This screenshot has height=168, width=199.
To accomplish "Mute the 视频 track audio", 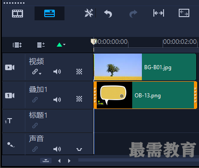I will pyautogui.click(x=57, y=72).
